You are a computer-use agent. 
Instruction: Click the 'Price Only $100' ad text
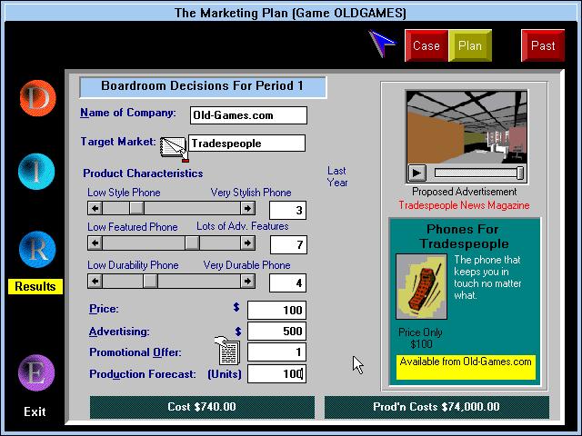(x=420, y=338)
